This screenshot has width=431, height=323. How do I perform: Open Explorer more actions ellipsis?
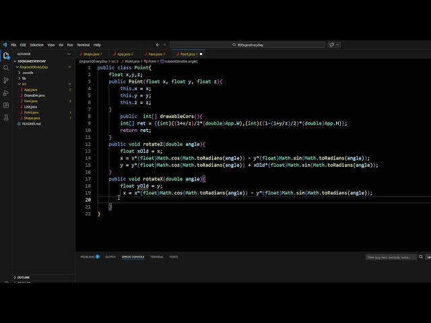(x=69, y=54)
